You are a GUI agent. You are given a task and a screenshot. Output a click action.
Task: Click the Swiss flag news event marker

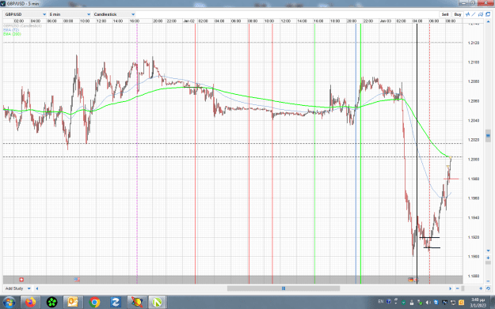click(x=21, y=280)
